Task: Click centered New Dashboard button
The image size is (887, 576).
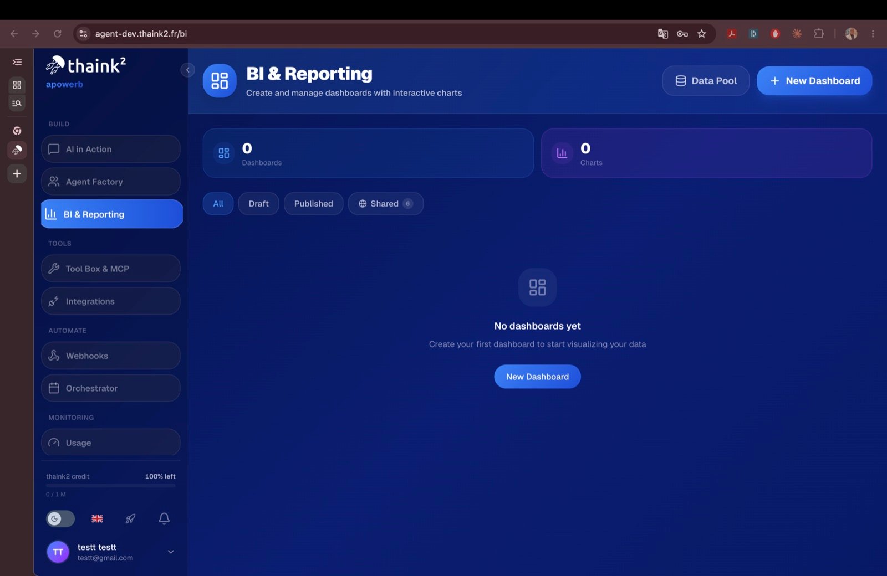Action: coord(537,377)
